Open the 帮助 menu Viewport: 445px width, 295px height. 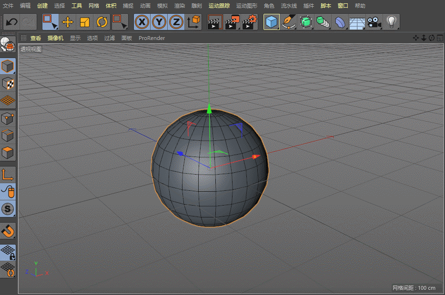coord(360,6)
